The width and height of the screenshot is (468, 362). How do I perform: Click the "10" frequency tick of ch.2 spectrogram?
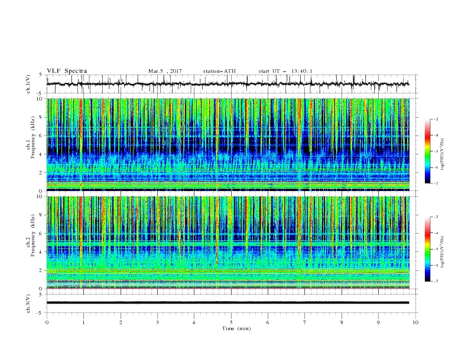point(40,196)
